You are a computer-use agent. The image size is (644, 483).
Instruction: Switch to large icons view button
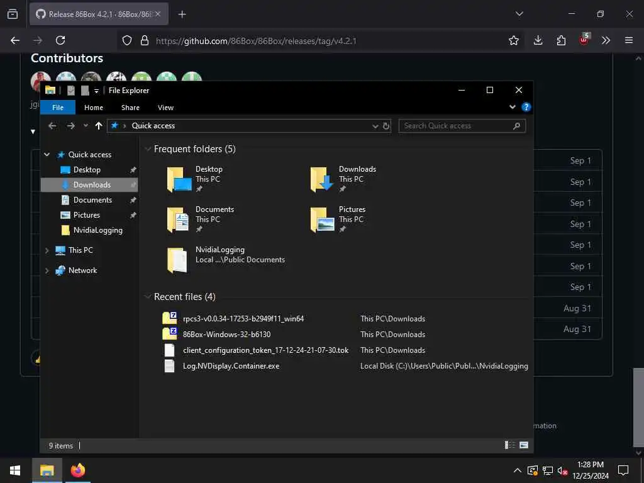[524, 445]
